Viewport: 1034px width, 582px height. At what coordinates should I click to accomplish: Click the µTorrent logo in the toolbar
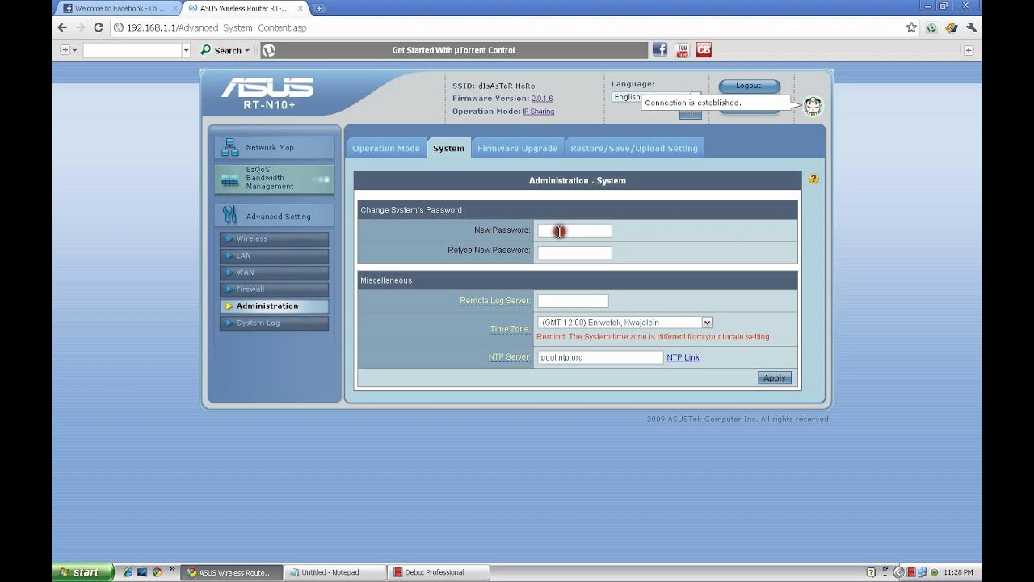[269, 50]
